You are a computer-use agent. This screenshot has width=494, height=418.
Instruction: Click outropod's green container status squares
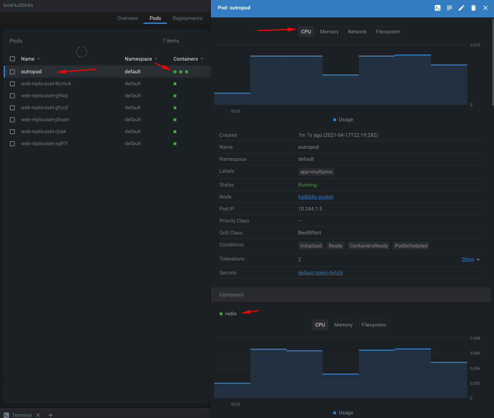181,72
